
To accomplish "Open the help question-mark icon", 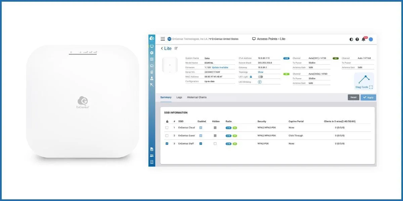I will (x=357, y=39).
